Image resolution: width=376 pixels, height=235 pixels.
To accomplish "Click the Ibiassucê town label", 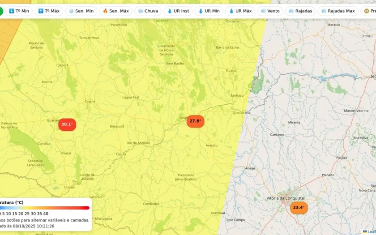I will tap(117, 126).
